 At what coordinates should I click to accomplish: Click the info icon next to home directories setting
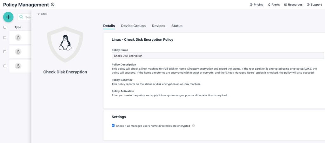point(193,126)
